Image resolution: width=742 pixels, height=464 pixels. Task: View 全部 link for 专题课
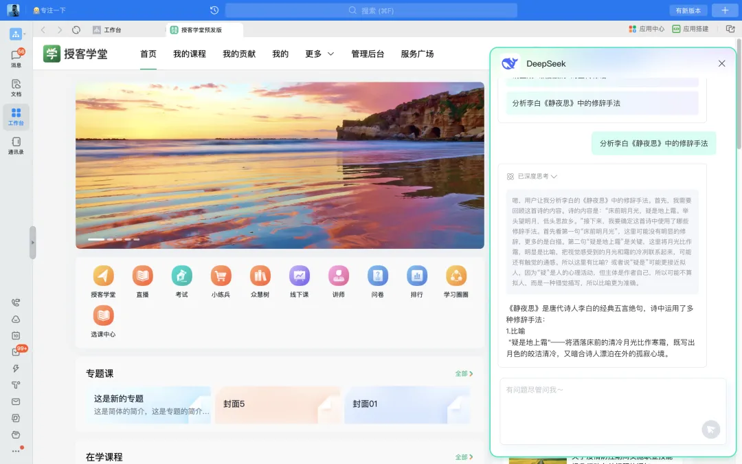point(464,374)
